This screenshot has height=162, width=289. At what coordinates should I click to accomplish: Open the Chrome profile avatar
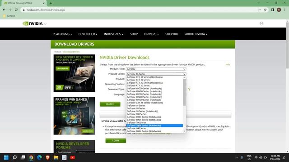point(279,10)
